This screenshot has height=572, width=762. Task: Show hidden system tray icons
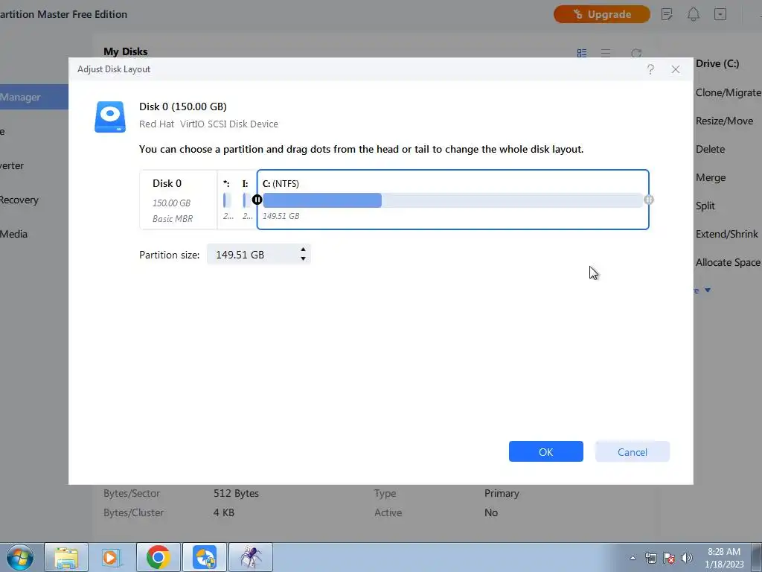[633, 558]
